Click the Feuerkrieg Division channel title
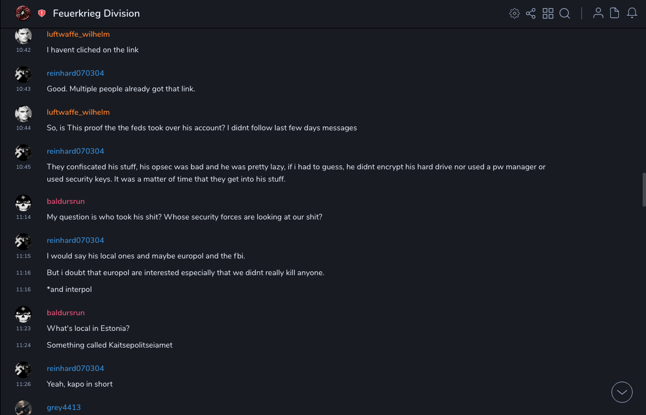Viewport: 646px width, 415px height. click(96, 13)
